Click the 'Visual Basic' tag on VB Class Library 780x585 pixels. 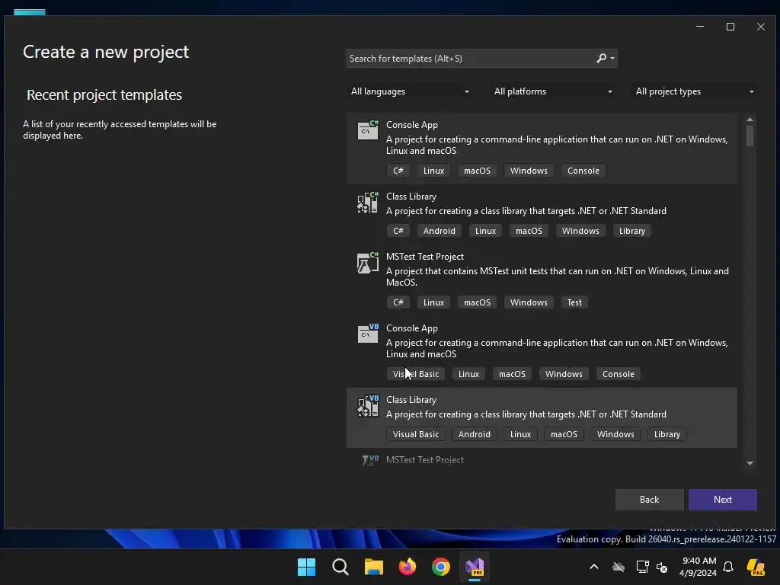(x=416, y=434)
